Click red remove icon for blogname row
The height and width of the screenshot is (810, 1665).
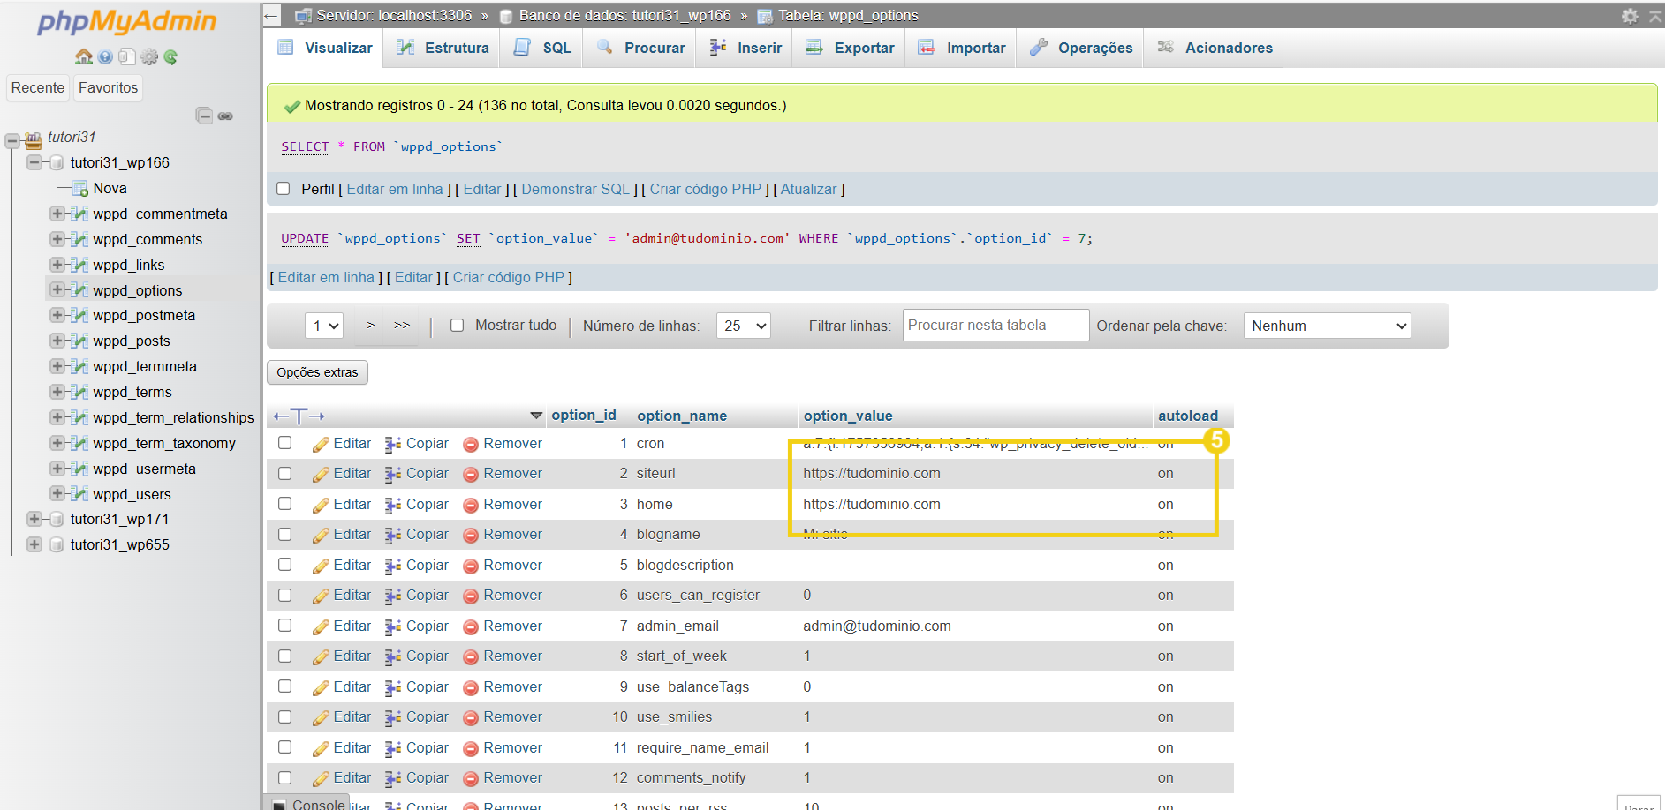tap(471, 536)
